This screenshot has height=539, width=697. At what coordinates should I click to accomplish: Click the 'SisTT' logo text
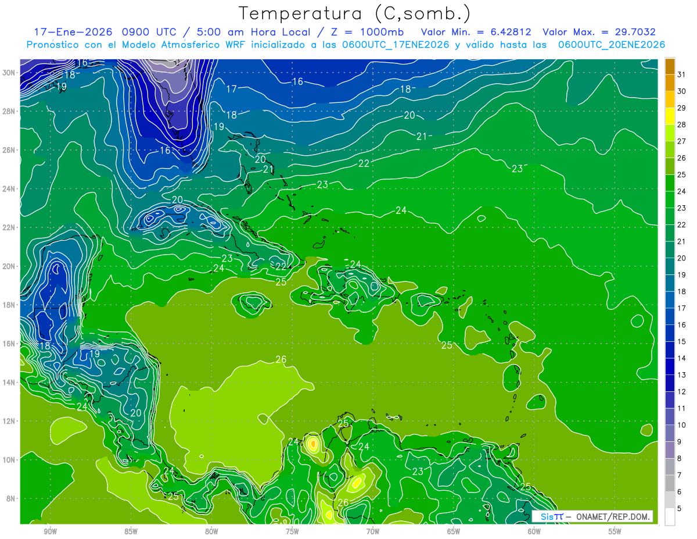coord(552,516)
